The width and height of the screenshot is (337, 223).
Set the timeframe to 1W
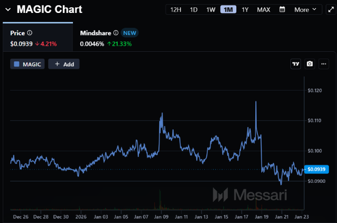coord(211,9)
